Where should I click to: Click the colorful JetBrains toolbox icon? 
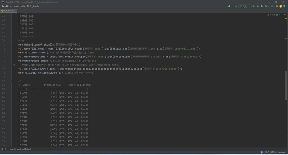pos(284,6)
